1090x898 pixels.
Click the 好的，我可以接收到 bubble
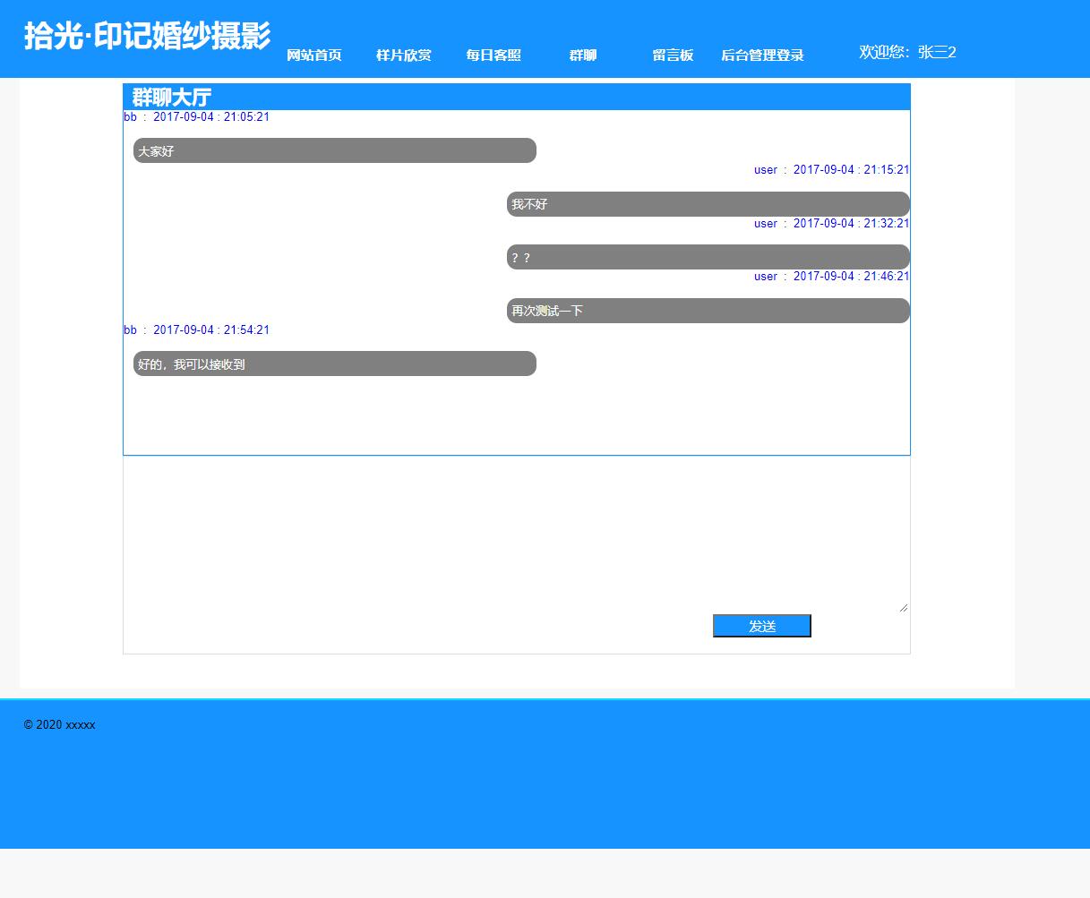pos(334,363)
